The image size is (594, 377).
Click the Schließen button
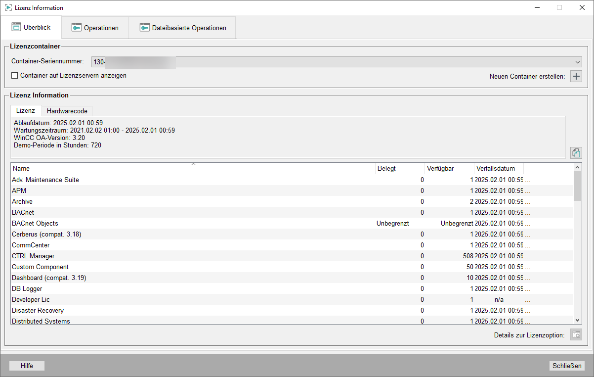tap(567, 366)
